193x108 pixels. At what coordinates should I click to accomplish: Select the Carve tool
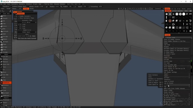coord(6,26)
